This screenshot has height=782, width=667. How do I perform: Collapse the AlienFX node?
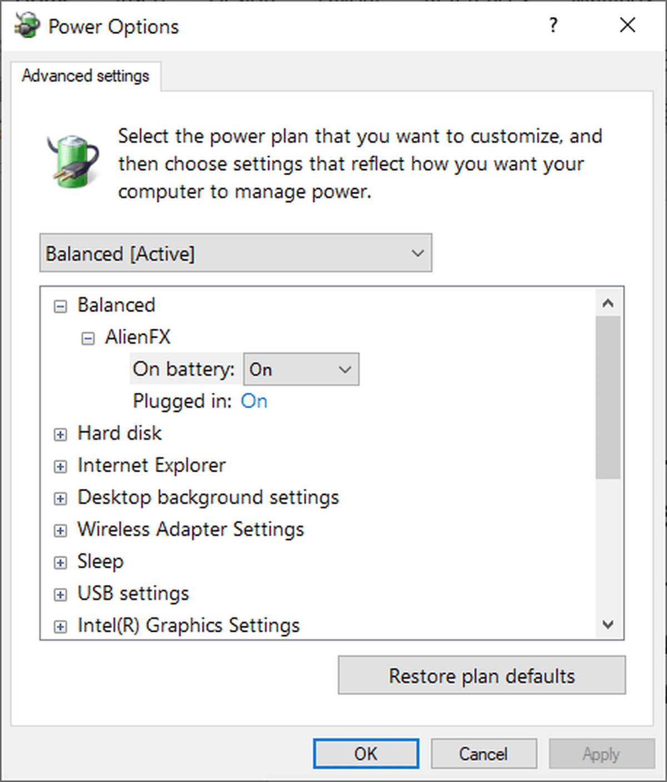88,338
